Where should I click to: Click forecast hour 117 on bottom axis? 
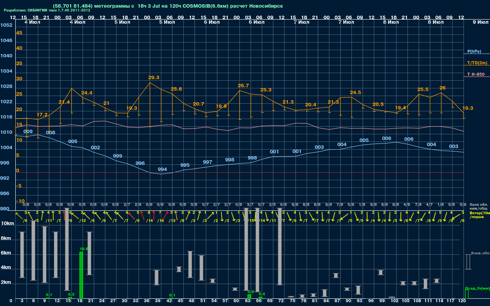[451, 301]
